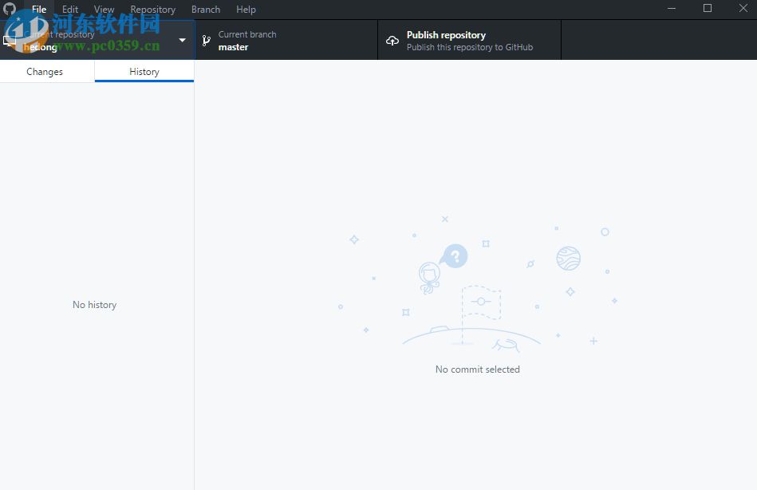Open the Edit menu
Screen dimensions: 757x490
(69, 9)
